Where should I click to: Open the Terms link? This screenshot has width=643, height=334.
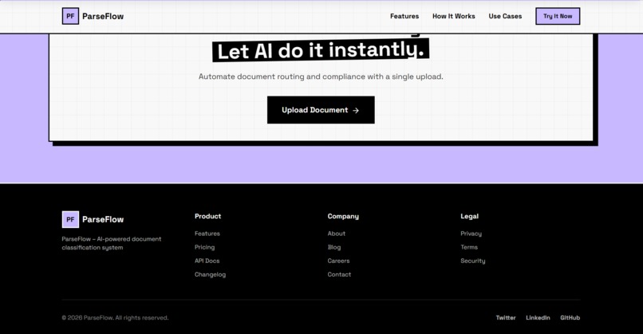[469, 247]
